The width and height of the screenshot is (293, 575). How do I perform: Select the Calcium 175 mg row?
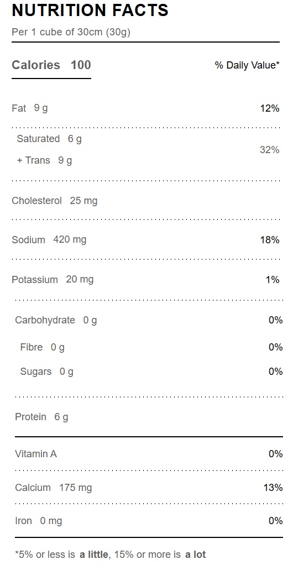(x=149, y=488)
